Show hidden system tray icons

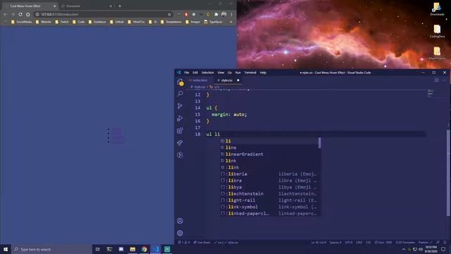tap(404, 249)
